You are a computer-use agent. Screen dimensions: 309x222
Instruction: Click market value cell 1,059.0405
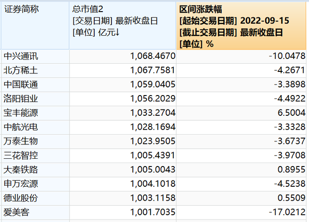[x=123, y=85]
